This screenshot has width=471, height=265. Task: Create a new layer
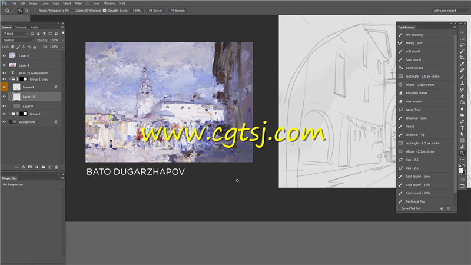[50, 167]
